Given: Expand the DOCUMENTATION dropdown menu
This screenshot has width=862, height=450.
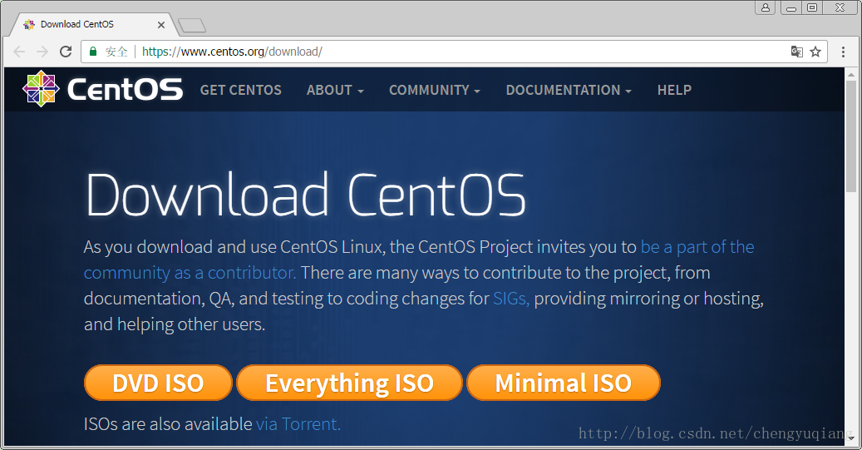Looking at the screenshot, I should coord(569,90).
